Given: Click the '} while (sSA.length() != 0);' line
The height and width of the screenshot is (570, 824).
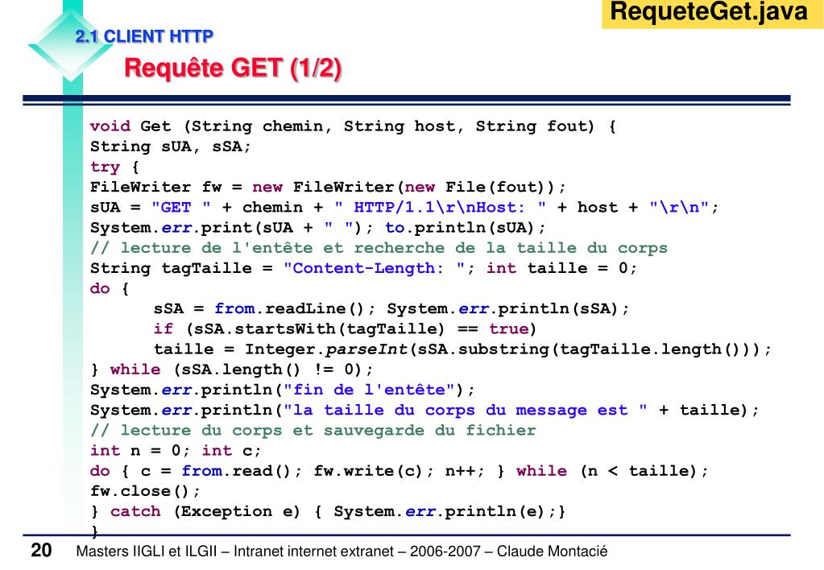Looking at the screenshot, I should [x=232, y=370].
